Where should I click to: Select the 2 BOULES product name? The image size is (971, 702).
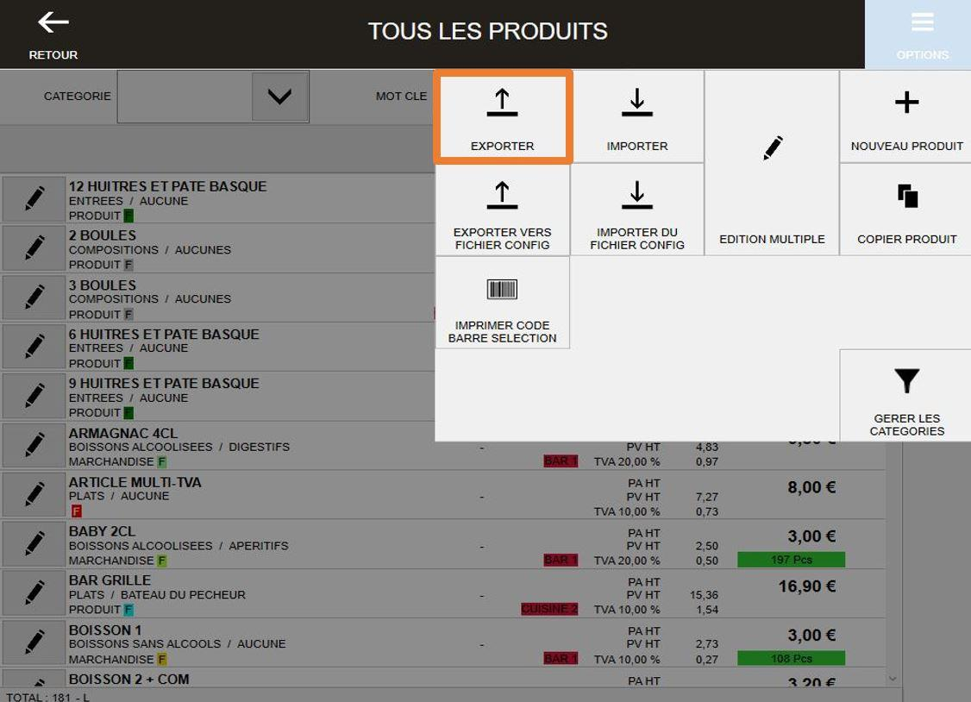[x=102, y=235]
